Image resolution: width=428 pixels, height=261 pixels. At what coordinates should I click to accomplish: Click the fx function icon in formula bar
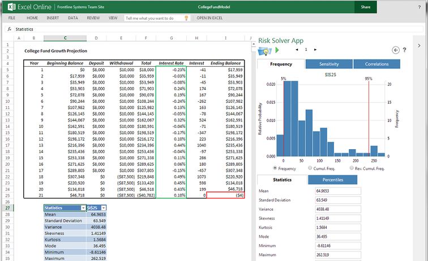point(9,29)
